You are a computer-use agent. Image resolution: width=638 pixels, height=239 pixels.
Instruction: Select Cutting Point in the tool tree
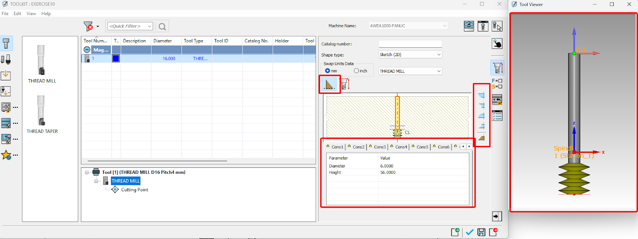tap(134, 190)
